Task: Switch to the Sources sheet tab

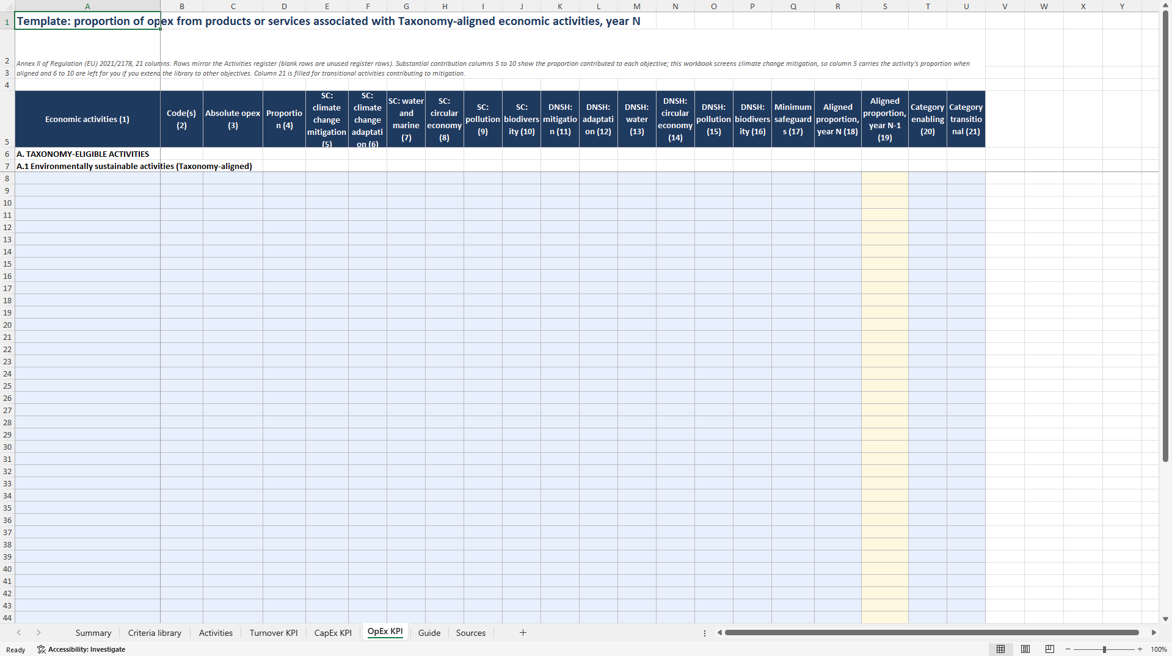Action: coord(471,633)
